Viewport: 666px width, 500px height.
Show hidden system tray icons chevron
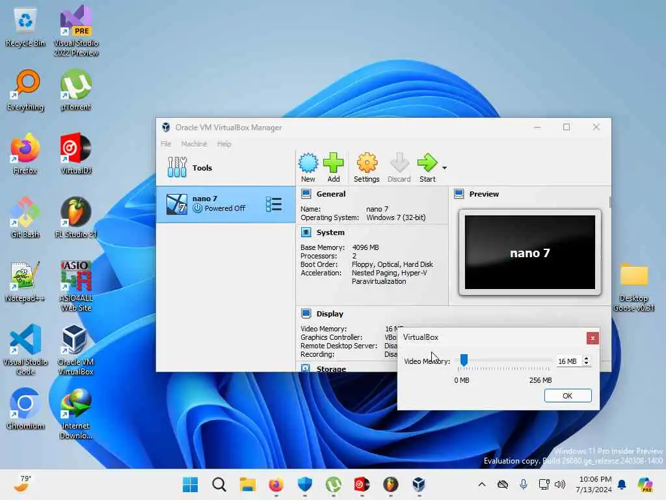[482, 484]
